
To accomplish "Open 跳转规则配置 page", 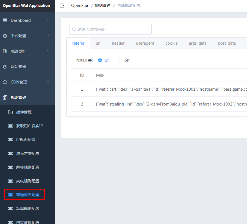I will coord(27,167).
